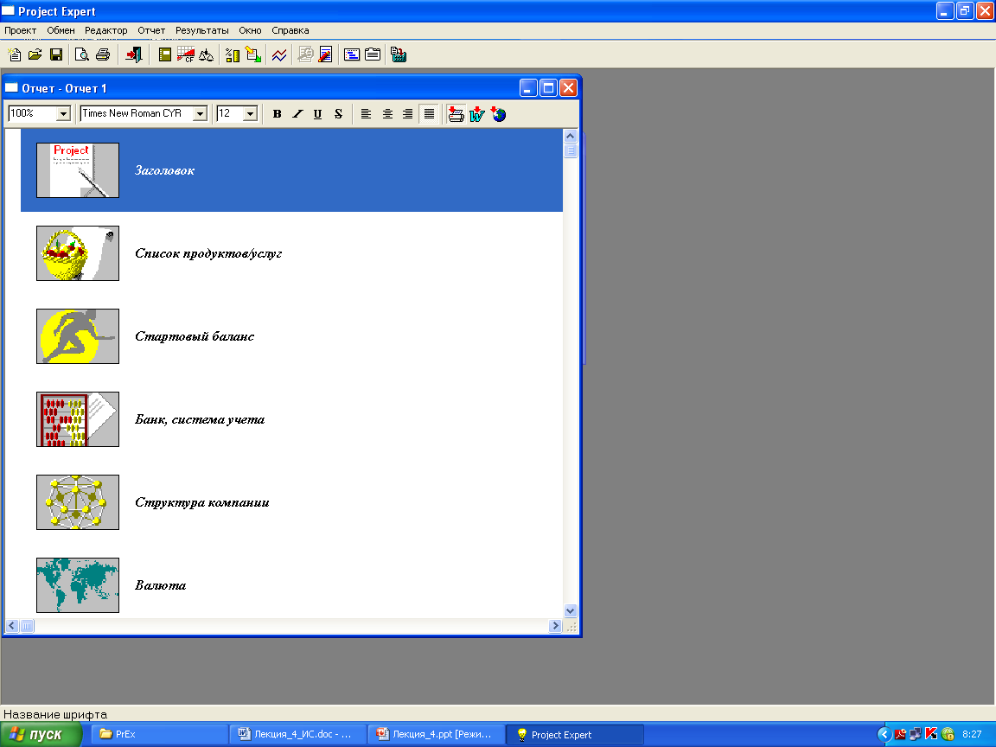Open a project with folder icon
Screen dimensions: 996x747
pos(35,55)
